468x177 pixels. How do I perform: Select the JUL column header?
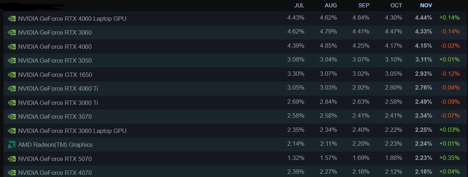[299, 5]
